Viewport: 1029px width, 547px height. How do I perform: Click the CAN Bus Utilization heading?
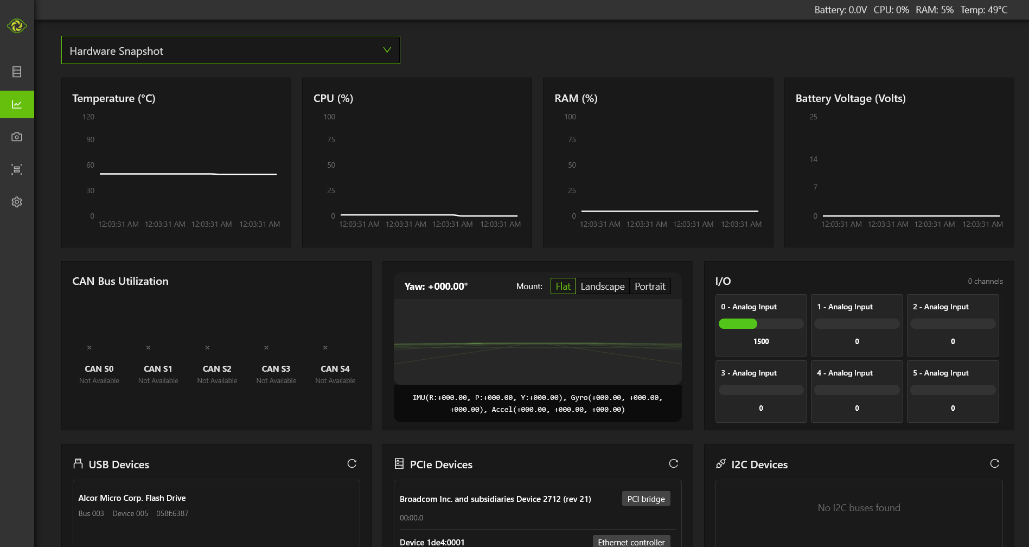pos(120,281)
